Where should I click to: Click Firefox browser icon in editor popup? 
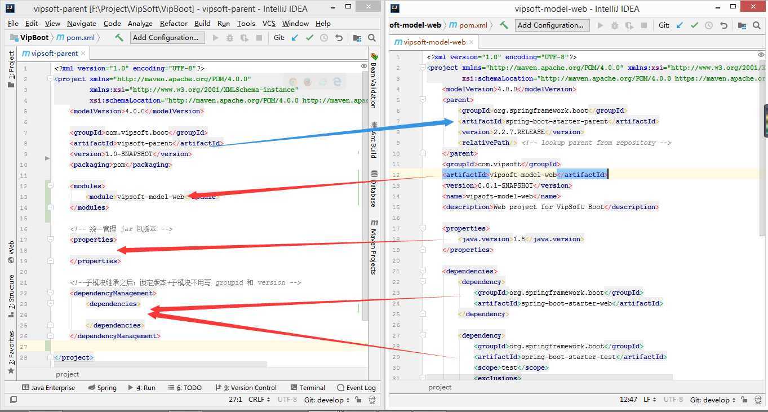(308, 82)
